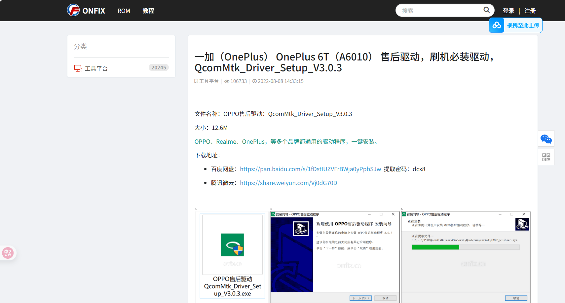Show the QR code floating icon
The image size is (565, 303).
[546, 157]
